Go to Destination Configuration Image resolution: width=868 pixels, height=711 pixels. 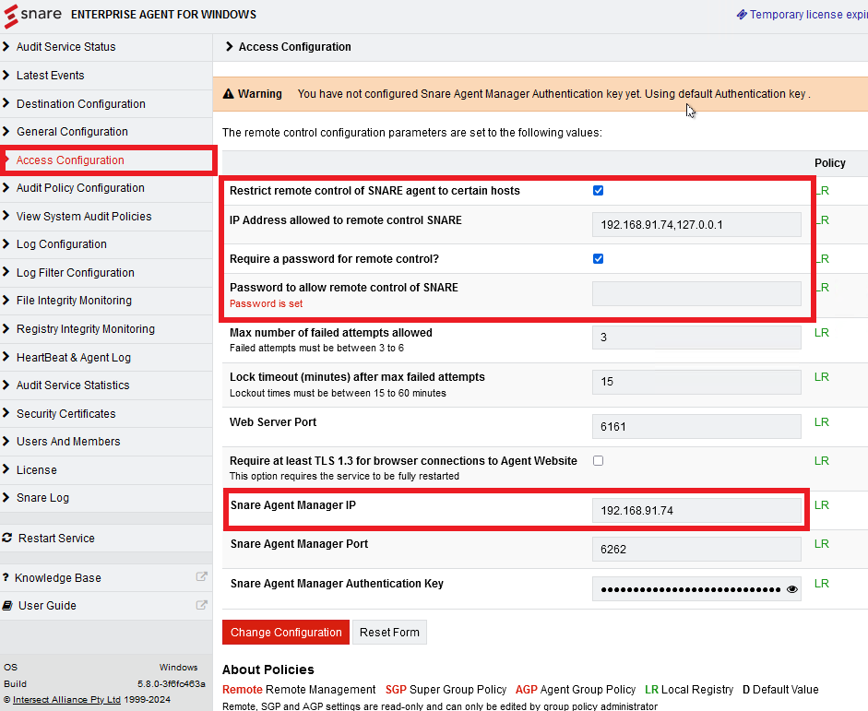(81, 104)
